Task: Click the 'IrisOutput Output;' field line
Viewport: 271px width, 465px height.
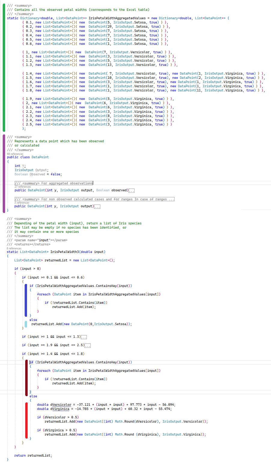Action: point(32,170)
